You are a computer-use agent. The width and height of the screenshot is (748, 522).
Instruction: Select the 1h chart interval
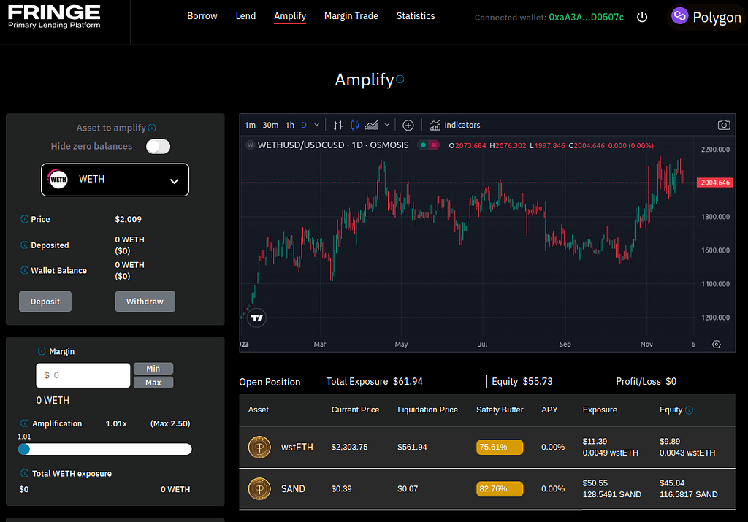click(290, 125)
